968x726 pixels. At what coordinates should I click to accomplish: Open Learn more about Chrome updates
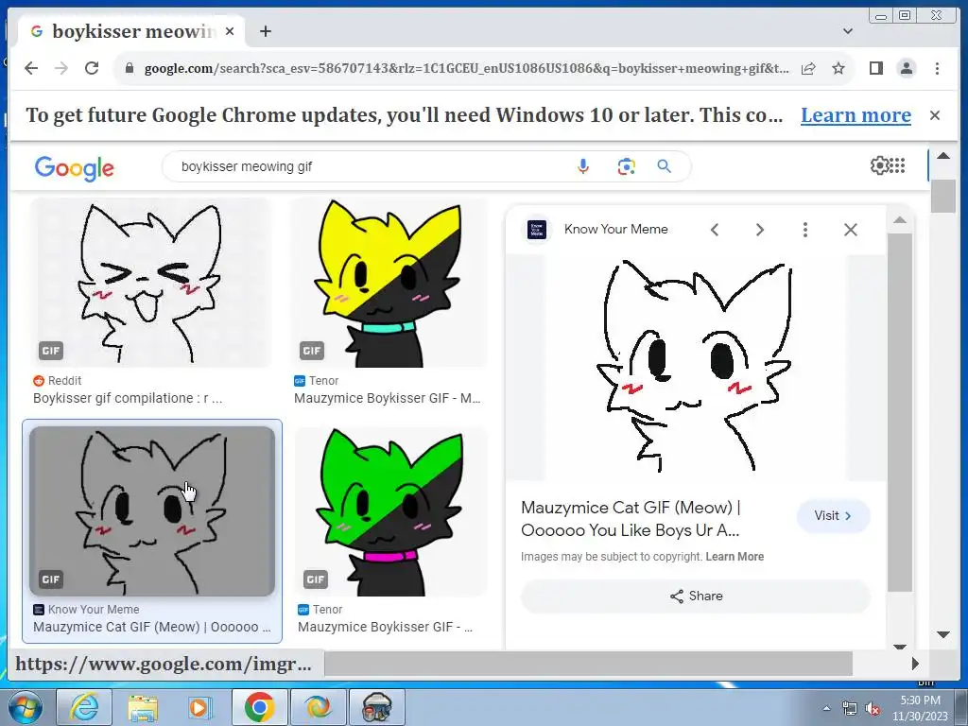pyautogui.click(x=856, y=115)
